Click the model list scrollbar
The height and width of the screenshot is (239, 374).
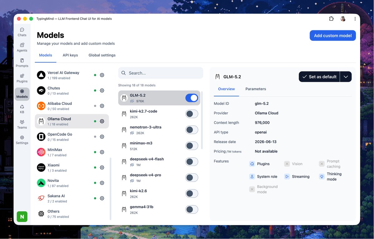point(202,120)
